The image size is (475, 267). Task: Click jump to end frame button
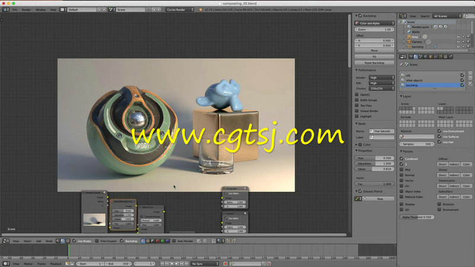(186, 263)
